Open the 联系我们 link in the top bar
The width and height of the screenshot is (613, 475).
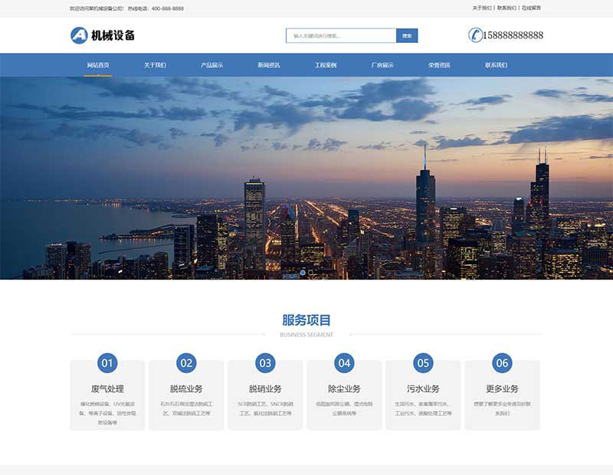506,8
